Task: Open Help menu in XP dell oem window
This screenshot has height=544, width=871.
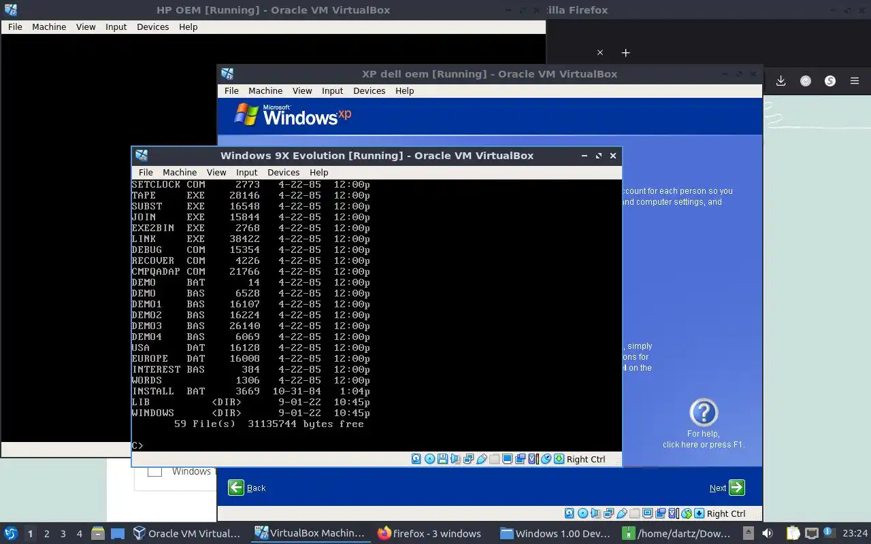Action: [404, 90]
